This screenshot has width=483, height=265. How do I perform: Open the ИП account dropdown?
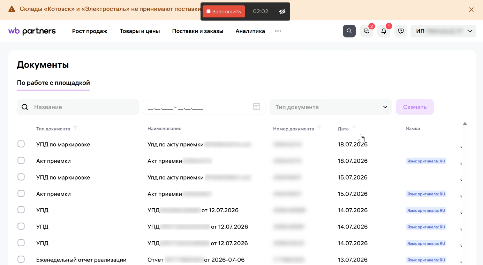[444, 31]
